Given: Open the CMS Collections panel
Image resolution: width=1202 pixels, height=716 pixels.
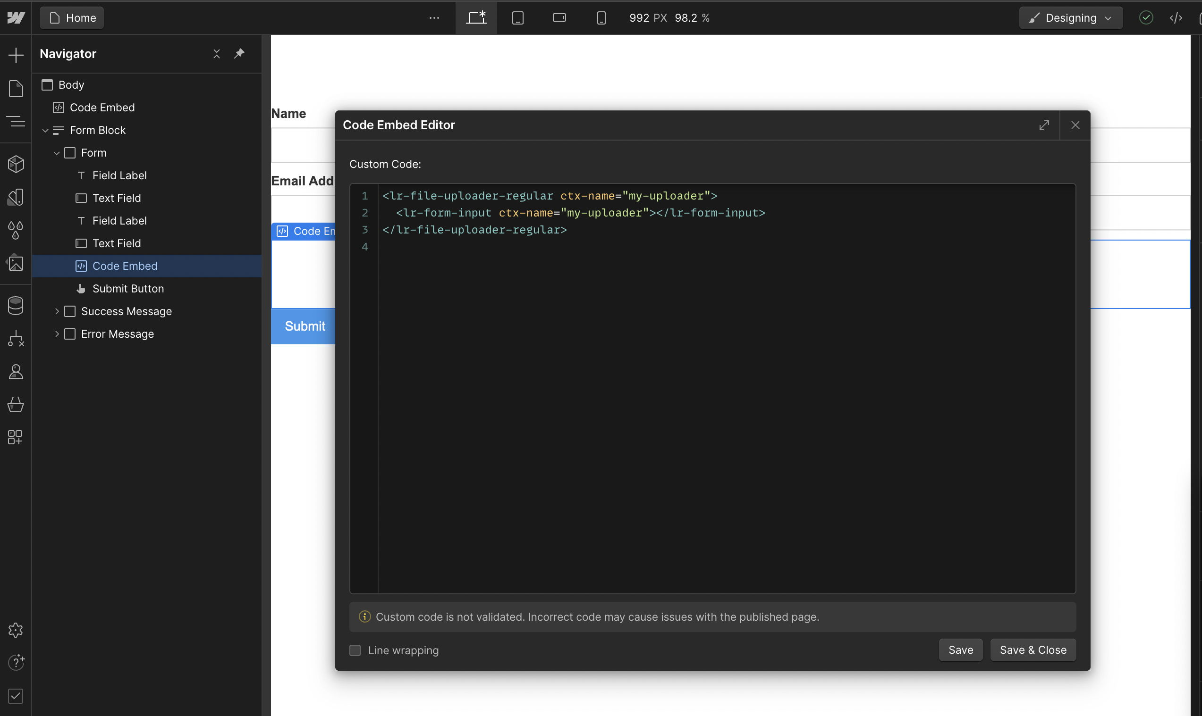Looking at the screenshot, I should pyautogui.click(x=16, y=306).
